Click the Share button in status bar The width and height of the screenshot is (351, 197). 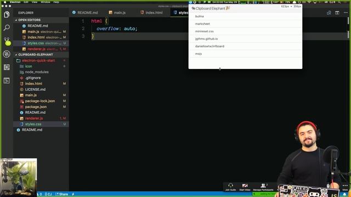point(61,194)
